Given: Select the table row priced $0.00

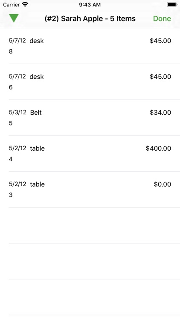Looking at the screenshot, I should pyautogui.click(x=90, y=189).
